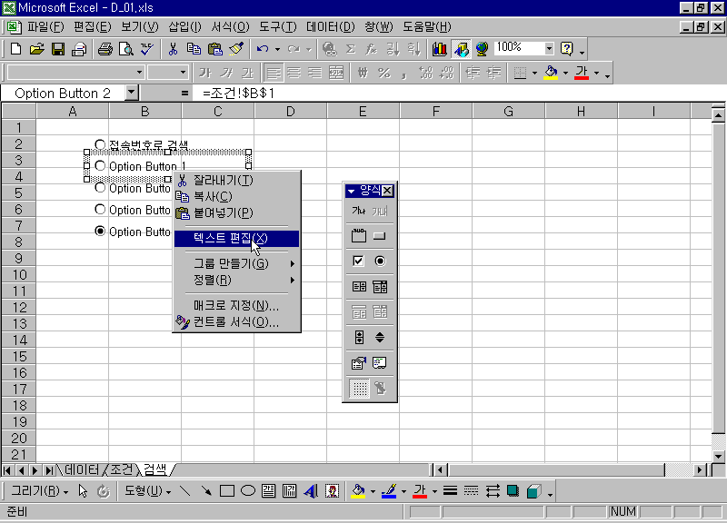
Task: Open the zoom 100% dropdown
Action: point(549,48)
